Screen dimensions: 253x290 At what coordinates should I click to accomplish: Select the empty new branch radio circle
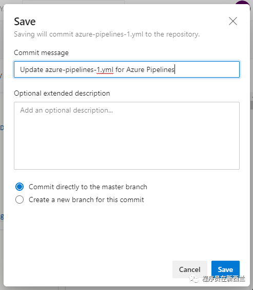coord(20,200)
